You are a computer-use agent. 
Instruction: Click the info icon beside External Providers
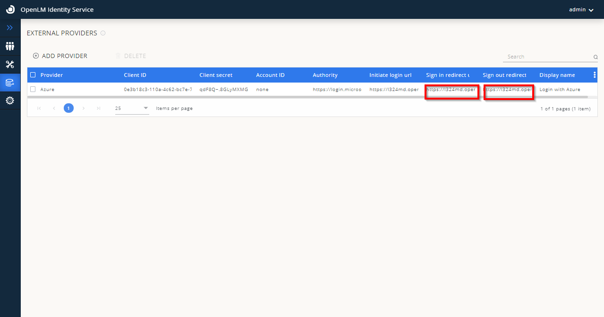tap(103, 33)
